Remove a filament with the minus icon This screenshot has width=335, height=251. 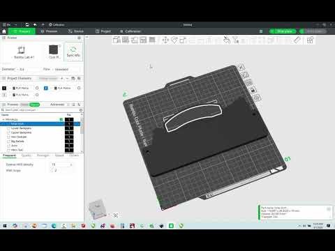67,79
